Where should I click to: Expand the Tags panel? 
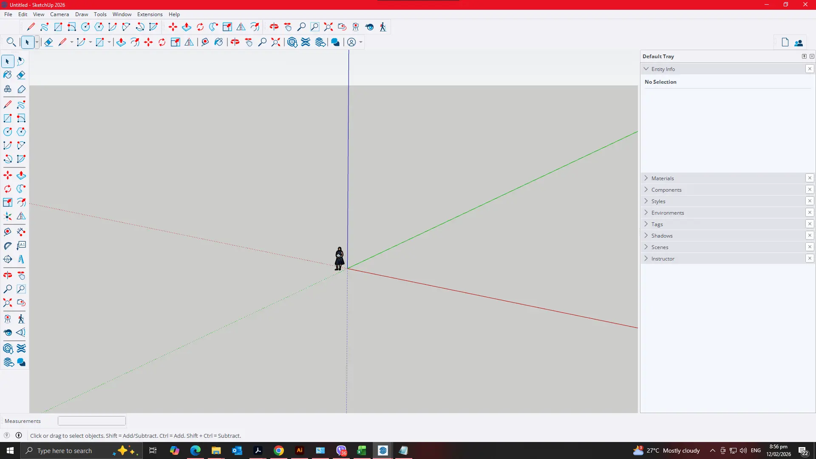(646, 224)
